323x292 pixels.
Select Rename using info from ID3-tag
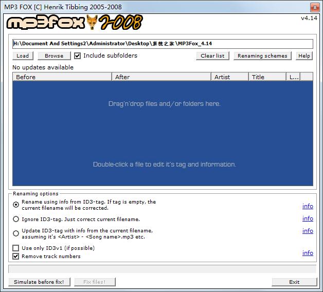(x=16, y=205)
